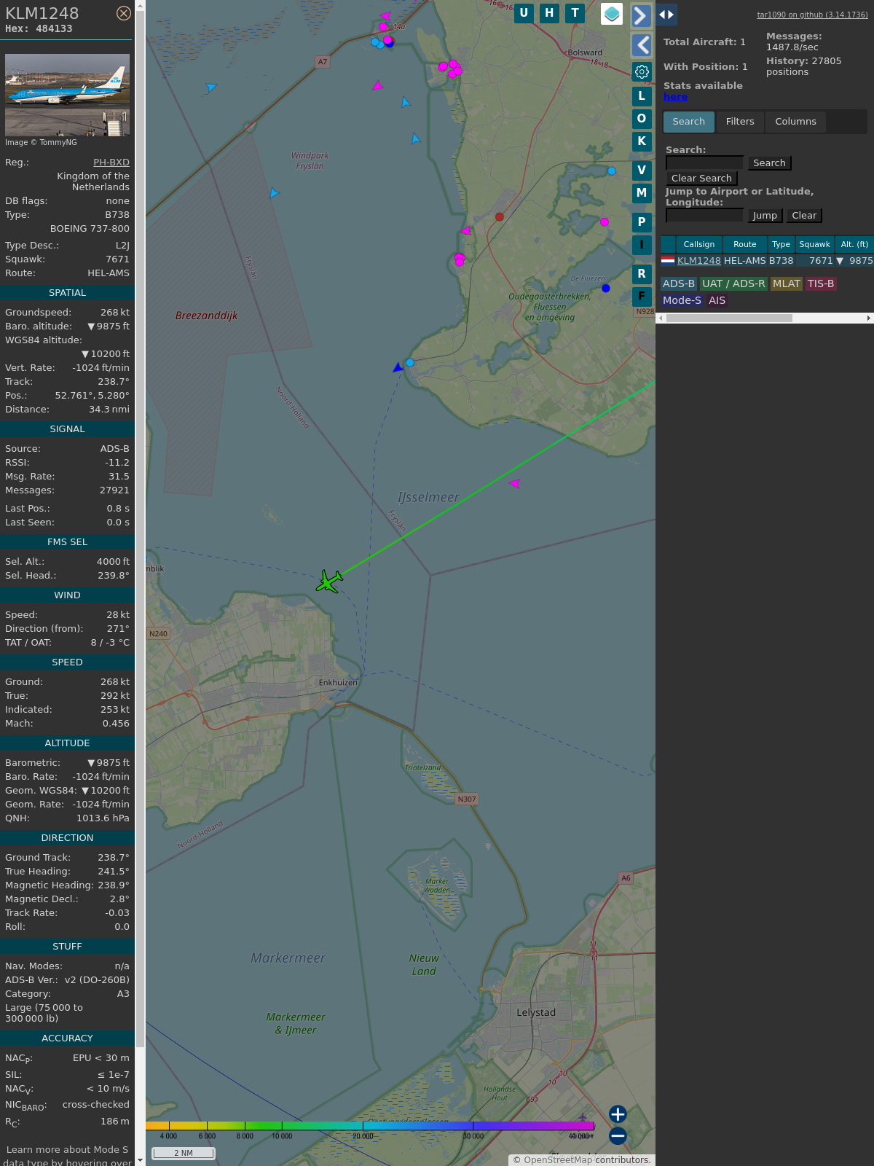Toggle the T tracks button
The image size is (874, 1166).
[575, 13]
